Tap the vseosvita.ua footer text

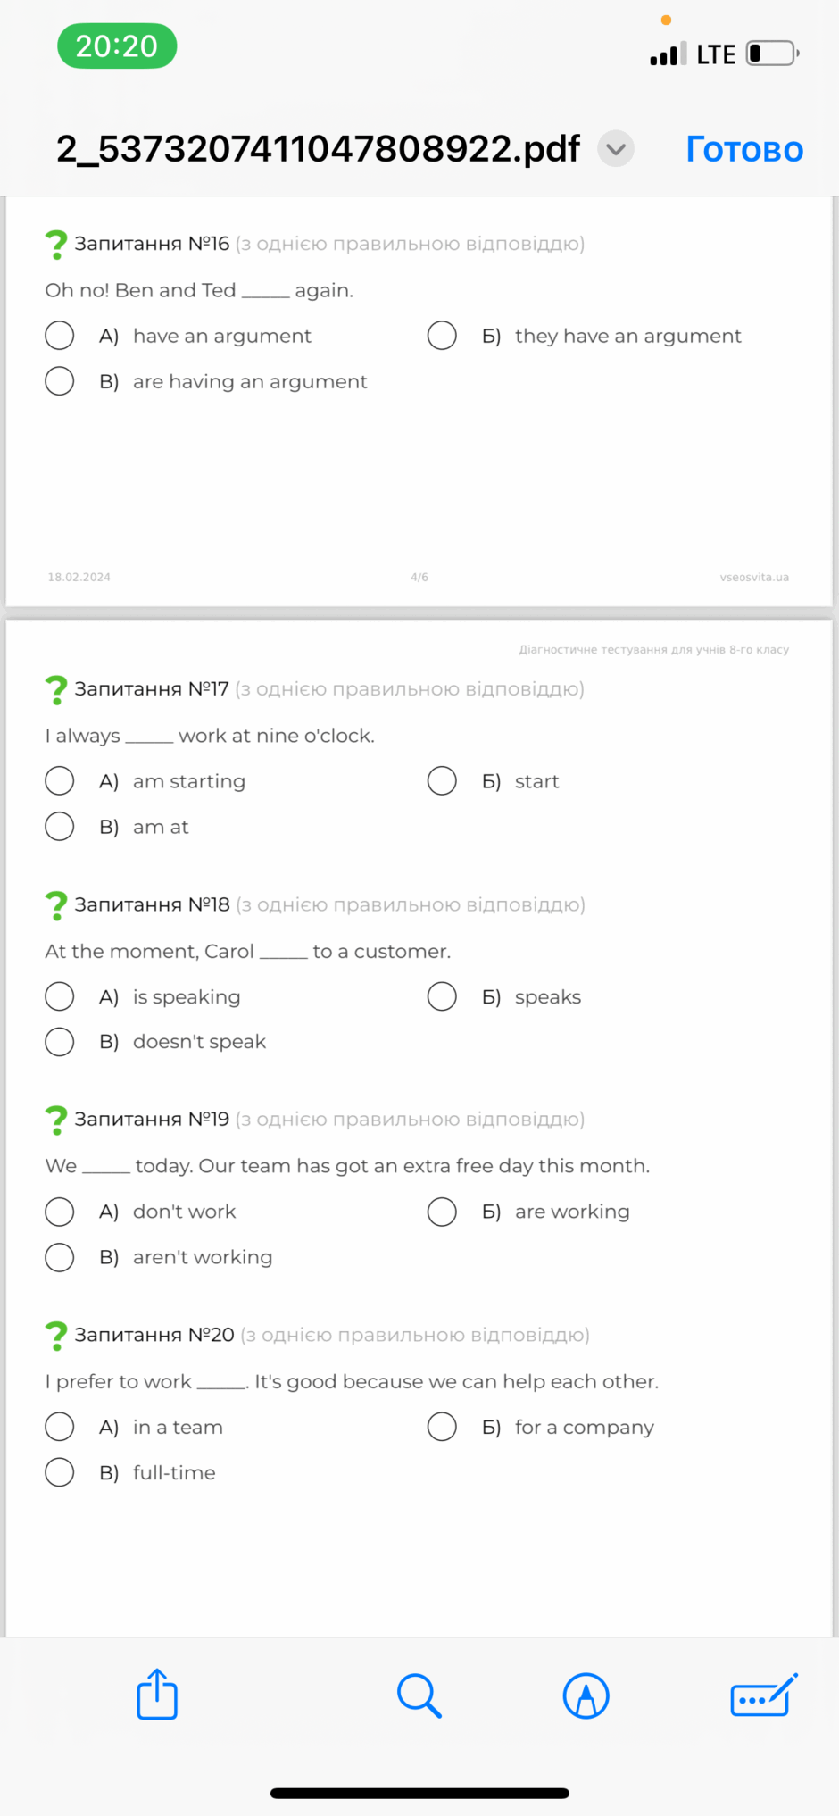(754, 577)
